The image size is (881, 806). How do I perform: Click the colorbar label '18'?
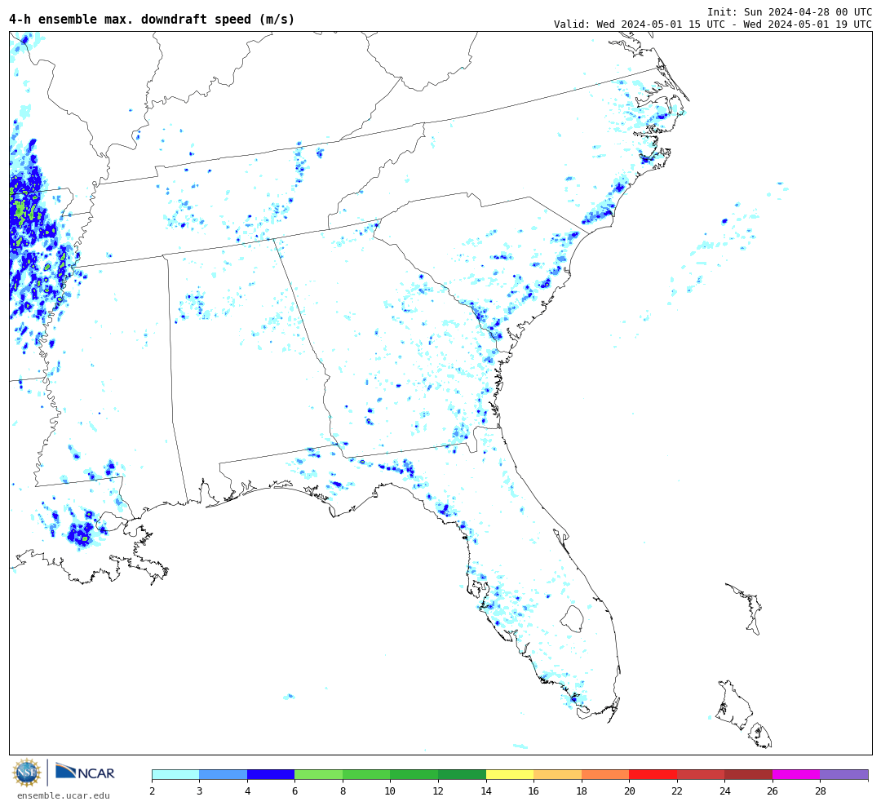point(582,790)
